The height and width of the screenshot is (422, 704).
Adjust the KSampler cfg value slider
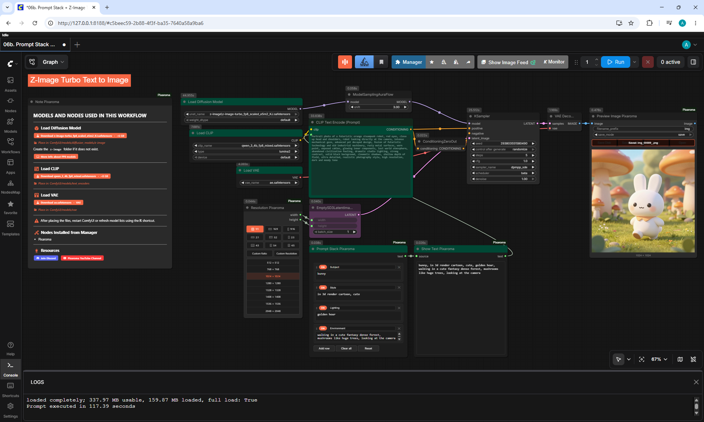pos(503,161)
